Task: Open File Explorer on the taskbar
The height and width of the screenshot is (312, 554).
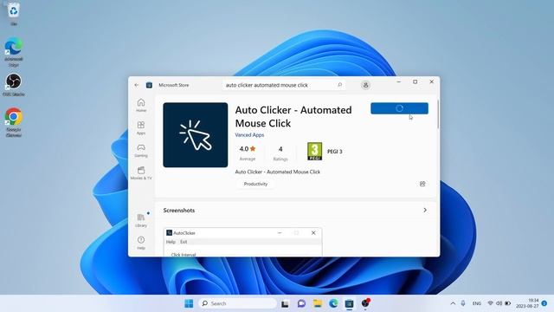Action: tap(318, 303)
